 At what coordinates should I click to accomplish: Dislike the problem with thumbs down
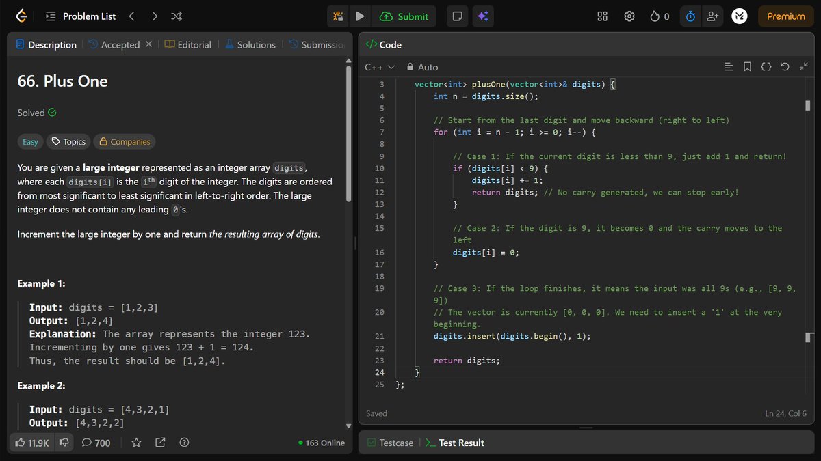pyautogui.click(x=64, y=443)
